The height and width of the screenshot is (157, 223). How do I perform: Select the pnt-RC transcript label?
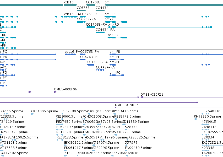click(113, 35)
